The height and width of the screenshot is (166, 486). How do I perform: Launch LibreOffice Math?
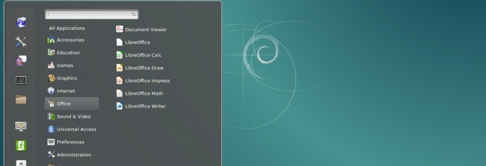pyautogui.click(x=139, y=93)
